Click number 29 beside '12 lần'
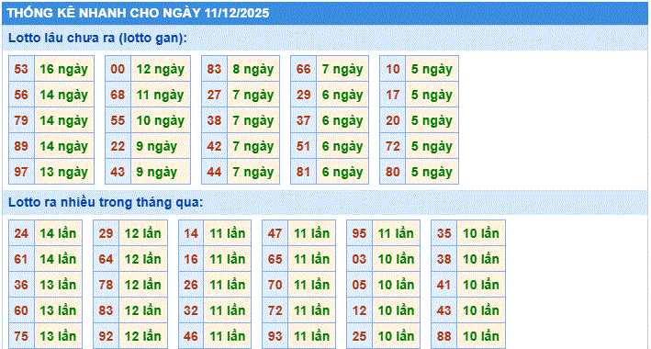The width and height of the screenshot is (651, 349). 106,233
